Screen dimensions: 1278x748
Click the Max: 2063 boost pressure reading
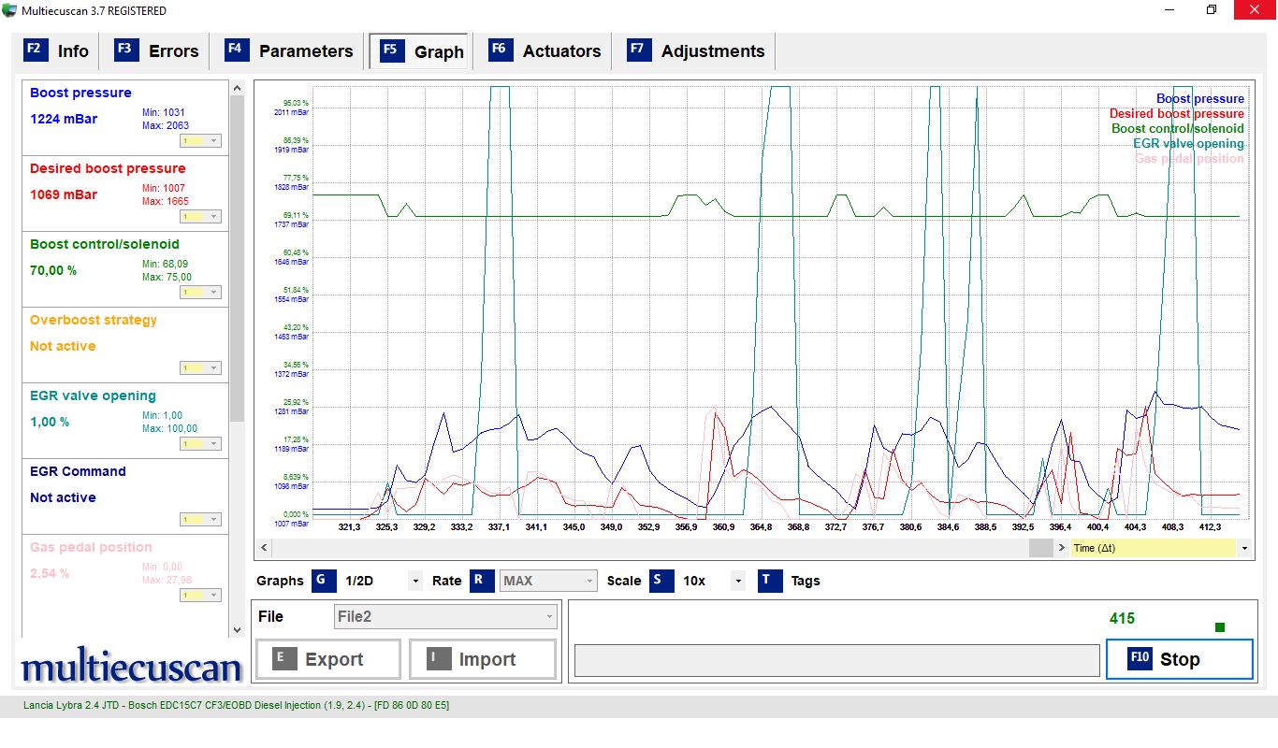pyautogui.click(x=166, y=125)
